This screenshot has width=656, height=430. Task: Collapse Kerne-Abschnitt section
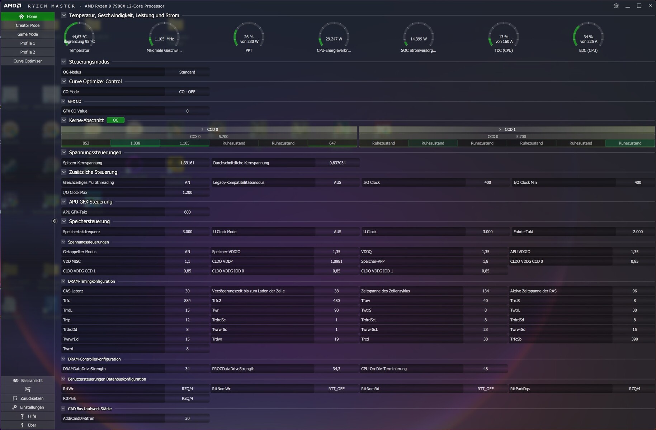click(64, 120)
